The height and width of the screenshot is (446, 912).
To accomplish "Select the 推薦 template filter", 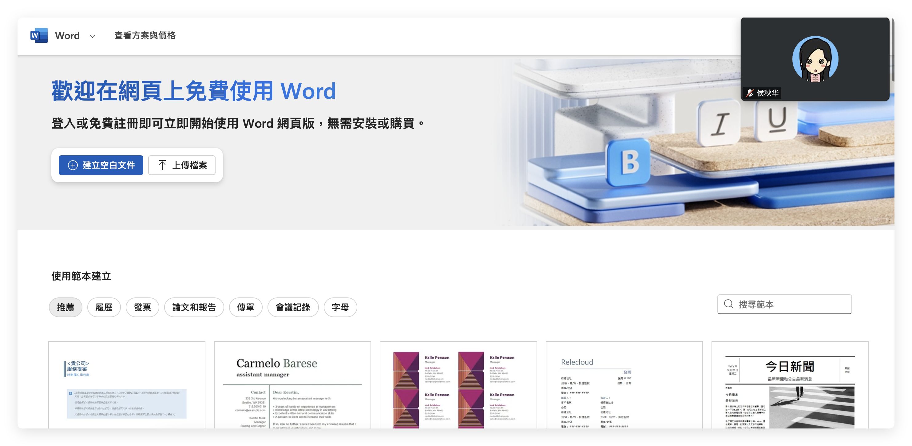I will pyautogui.click(x=65, y=307).
